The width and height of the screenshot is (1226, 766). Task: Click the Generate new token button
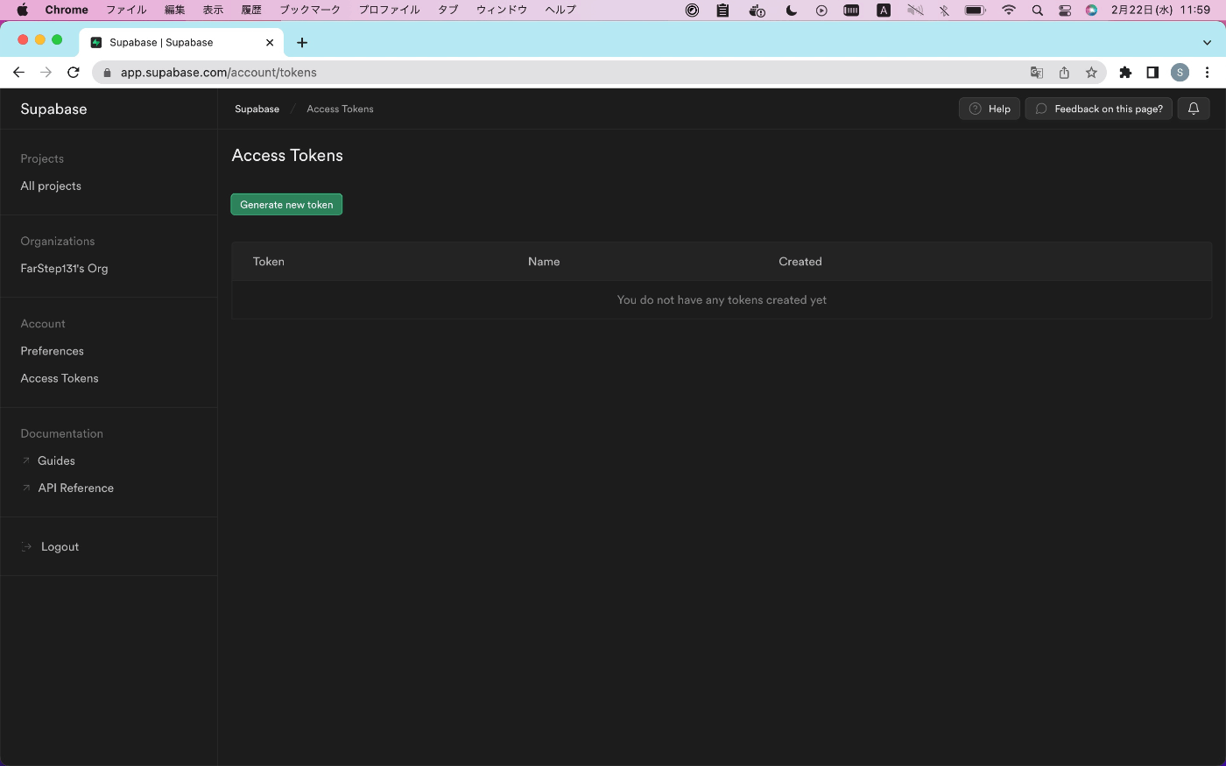pos(286,204)
